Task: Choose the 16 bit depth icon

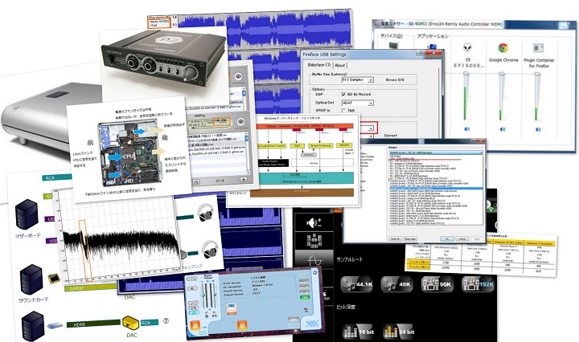Action: point(358,332)
